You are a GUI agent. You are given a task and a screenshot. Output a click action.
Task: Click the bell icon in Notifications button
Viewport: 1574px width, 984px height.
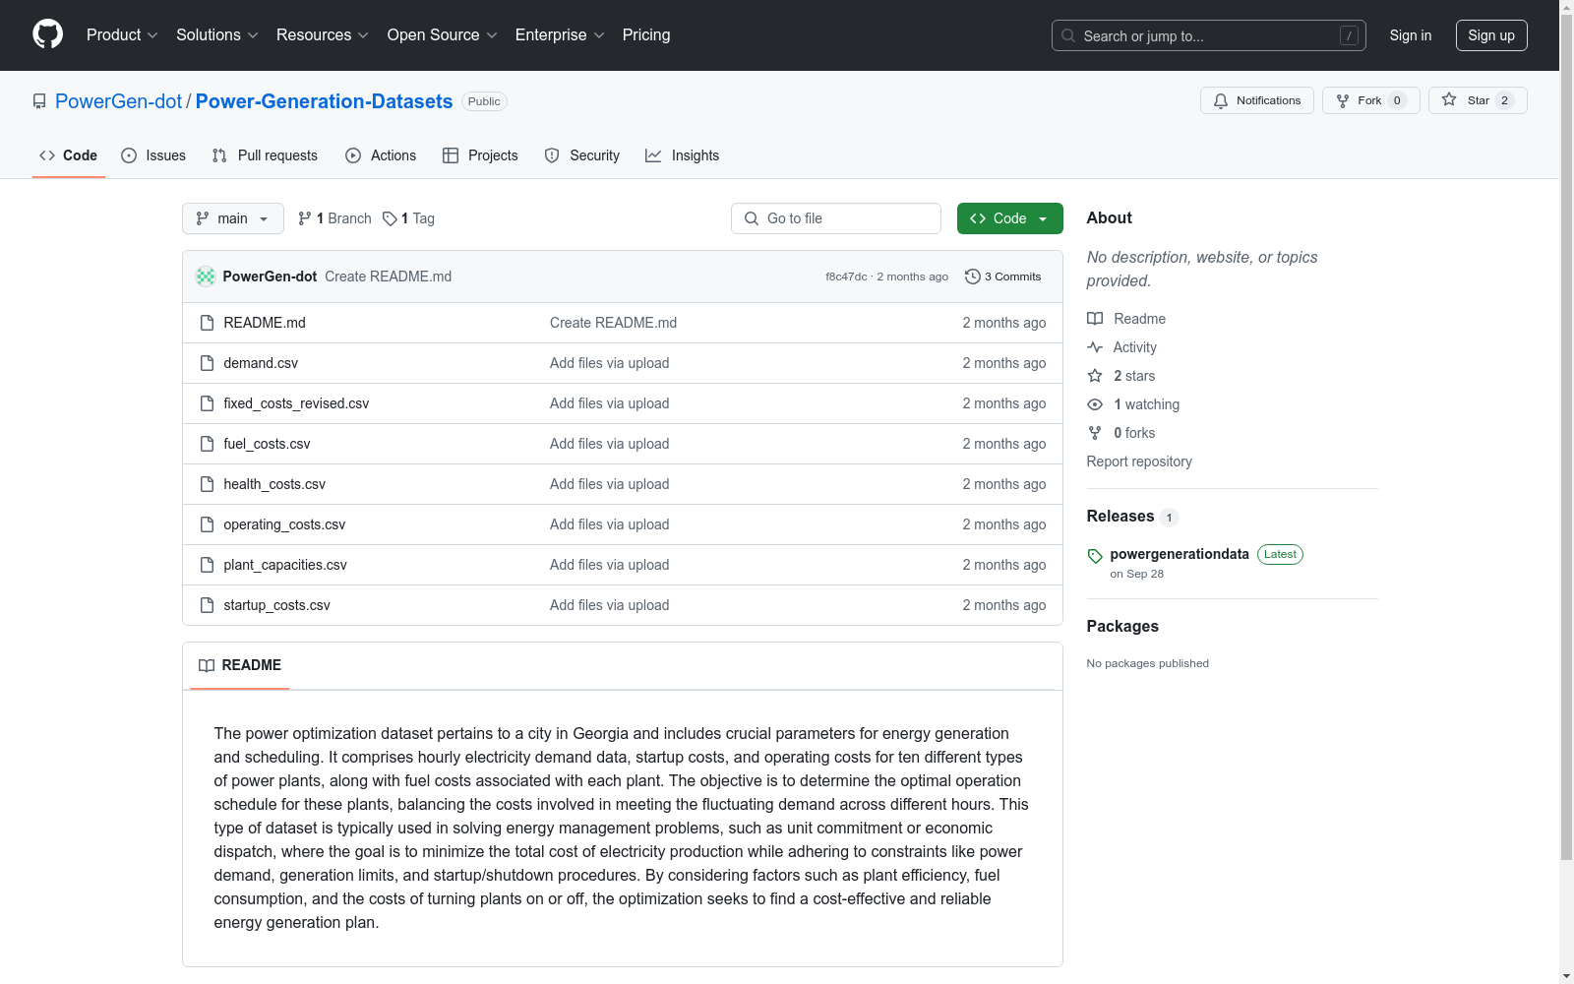tap(1221, 100)
